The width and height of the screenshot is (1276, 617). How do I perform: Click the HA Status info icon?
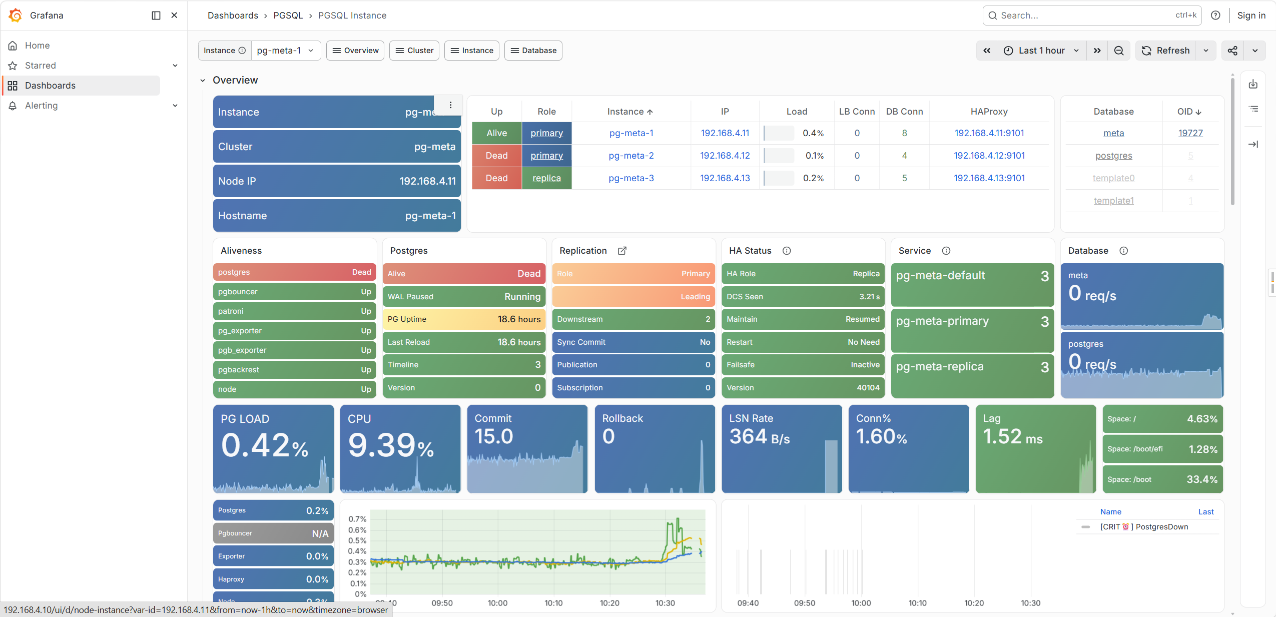click(787, 251)
